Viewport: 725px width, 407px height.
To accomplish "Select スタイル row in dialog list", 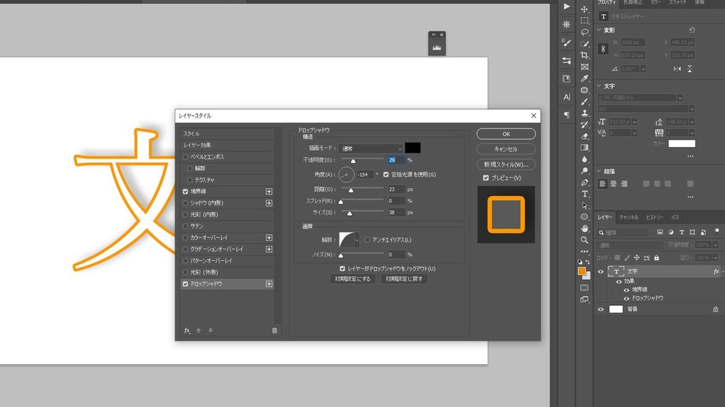I will click(227, 133).
